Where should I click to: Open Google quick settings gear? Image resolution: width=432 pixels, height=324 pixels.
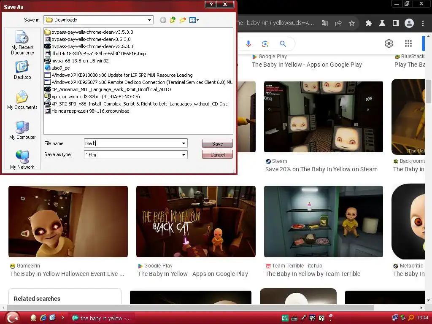pyautogui.click(x=389, y=43)
